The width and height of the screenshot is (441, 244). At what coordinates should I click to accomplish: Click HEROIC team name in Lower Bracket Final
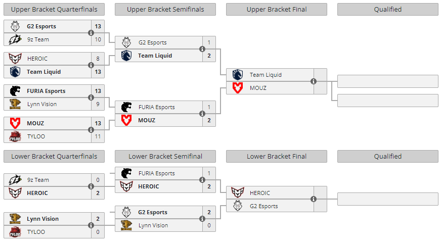(260, 193)
